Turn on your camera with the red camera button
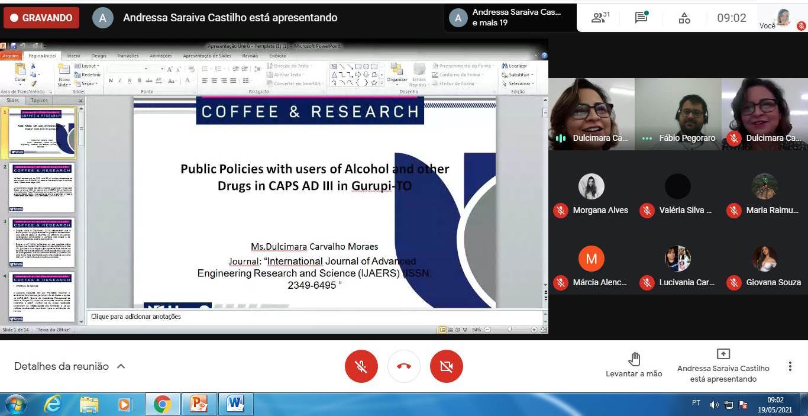The height and width of the screenshot is (416, 808). click(447, 366)
